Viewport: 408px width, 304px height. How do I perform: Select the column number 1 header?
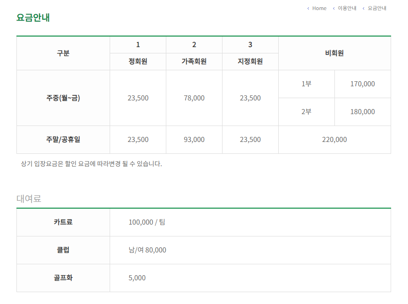pyautogui.click(x=138, y=45)
